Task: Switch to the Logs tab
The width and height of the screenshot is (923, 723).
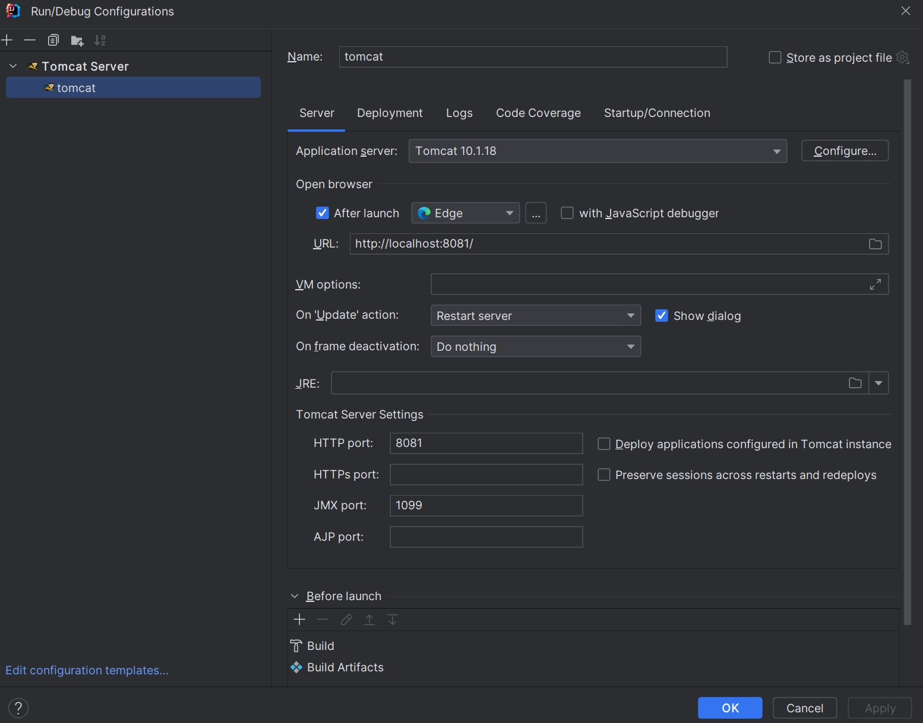Action: click(459, 113)
